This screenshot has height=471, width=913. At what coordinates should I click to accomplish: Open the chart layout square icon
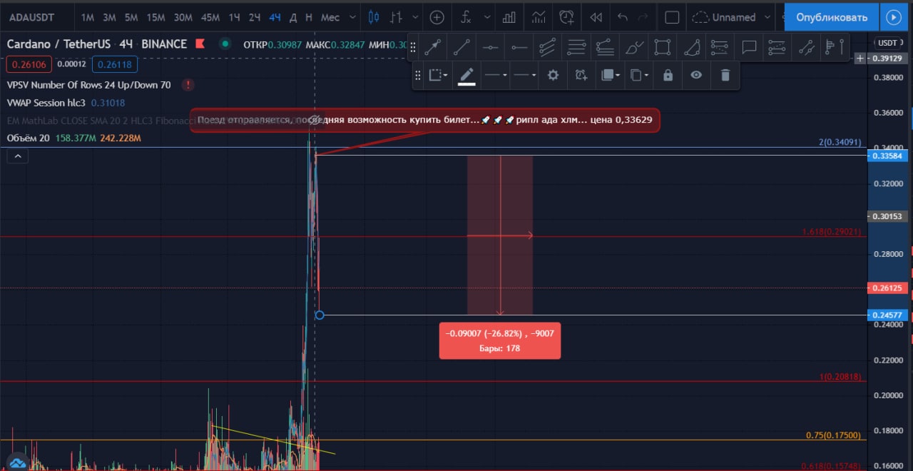672,17
